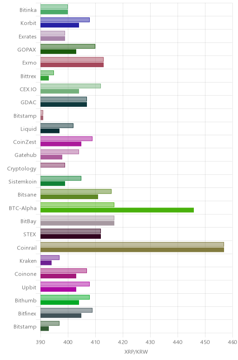Select the Coinrail light olive bar
The image size is (238, 360).
132,244
